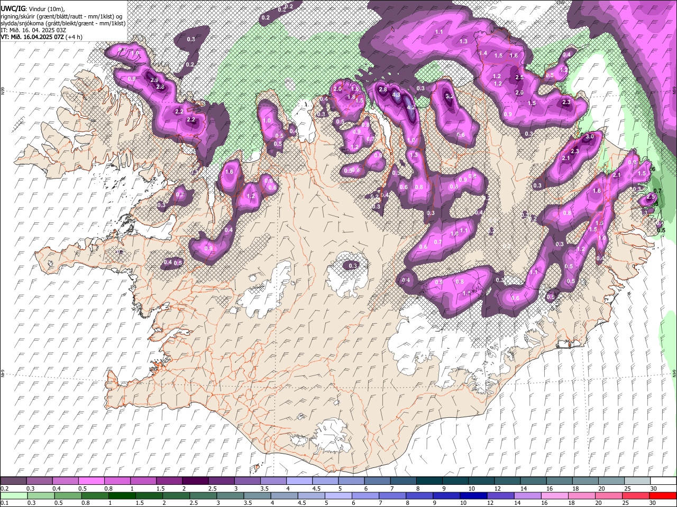
Task: Click the 4.3 snowfall value on map
Action: tap(396, 95)
